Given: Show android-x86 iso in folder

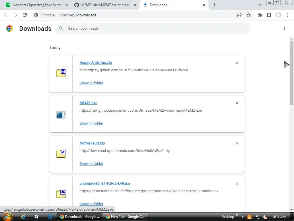Looking at the screenshot, I should (x=91, y=204).
